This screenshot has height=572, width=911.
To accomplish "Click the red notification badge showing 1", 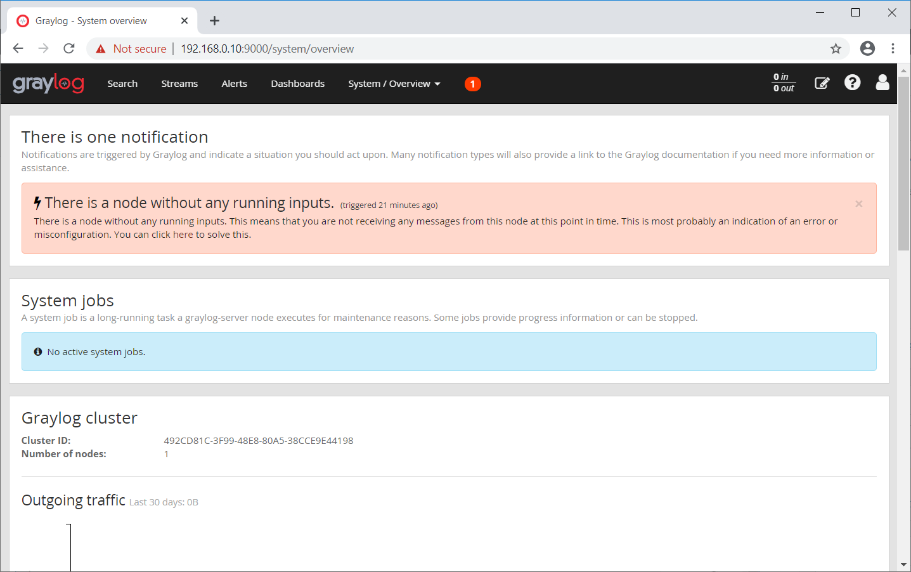I will [473, 84].
